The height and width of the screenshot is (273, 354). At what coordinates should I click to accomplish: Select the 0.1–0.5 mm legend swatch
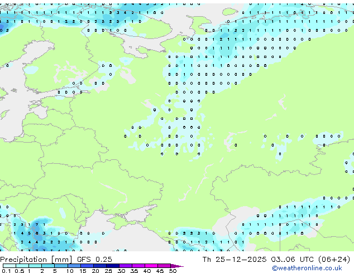tap(9, 266)
